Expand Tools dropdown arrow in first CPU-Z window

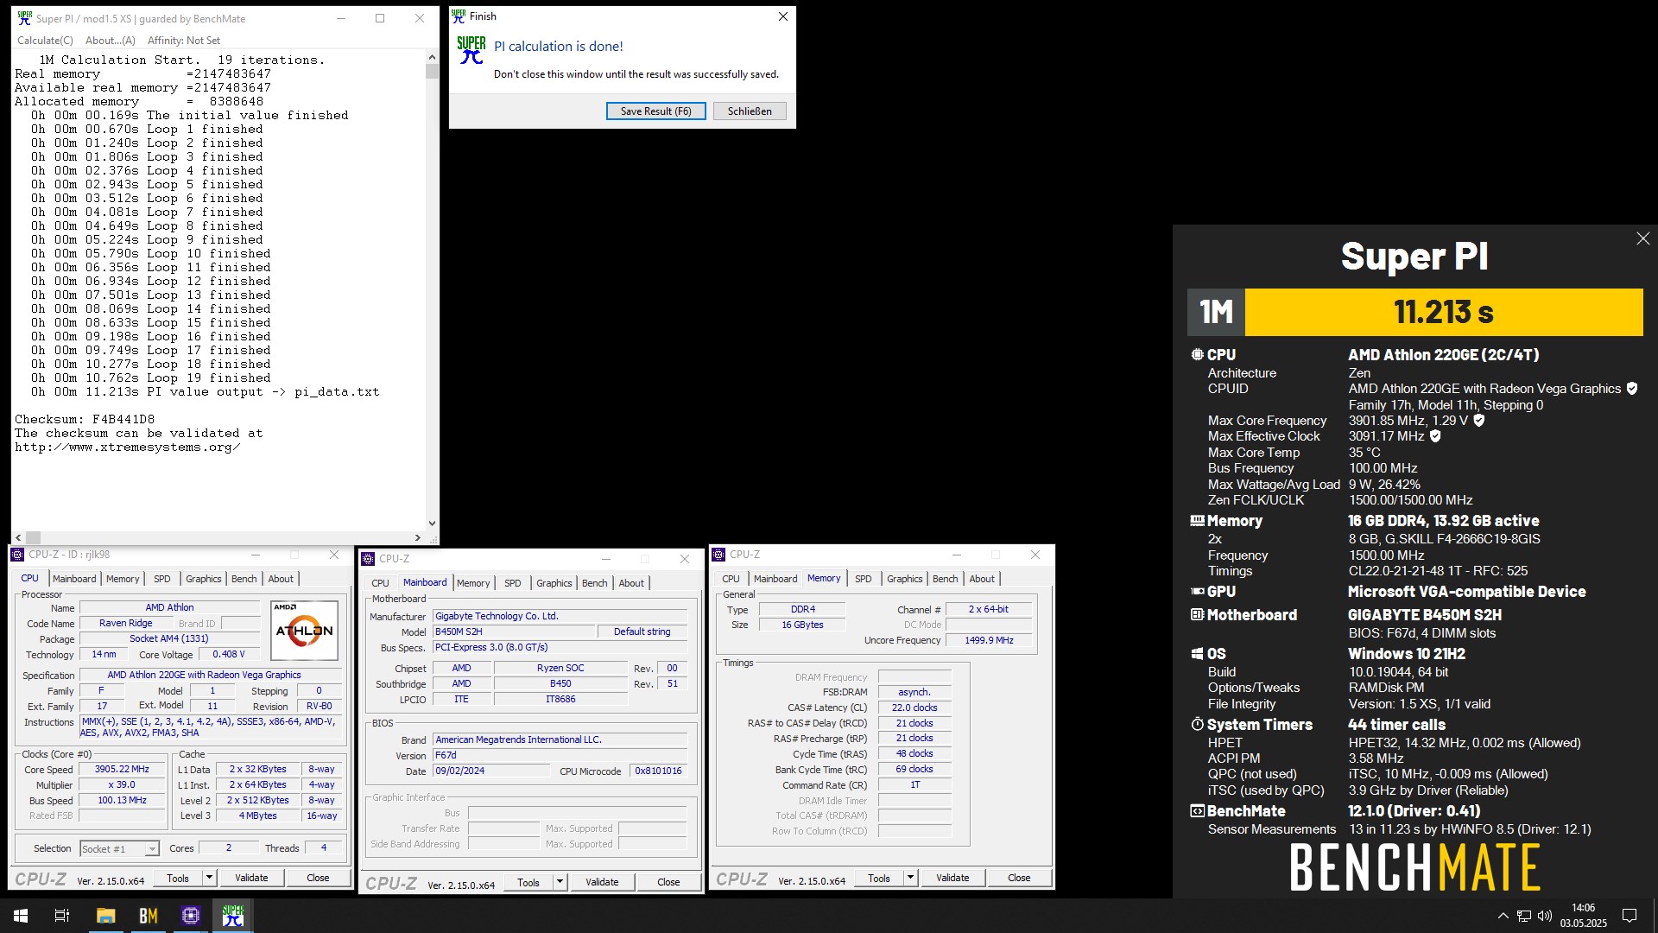click(208, 878)
